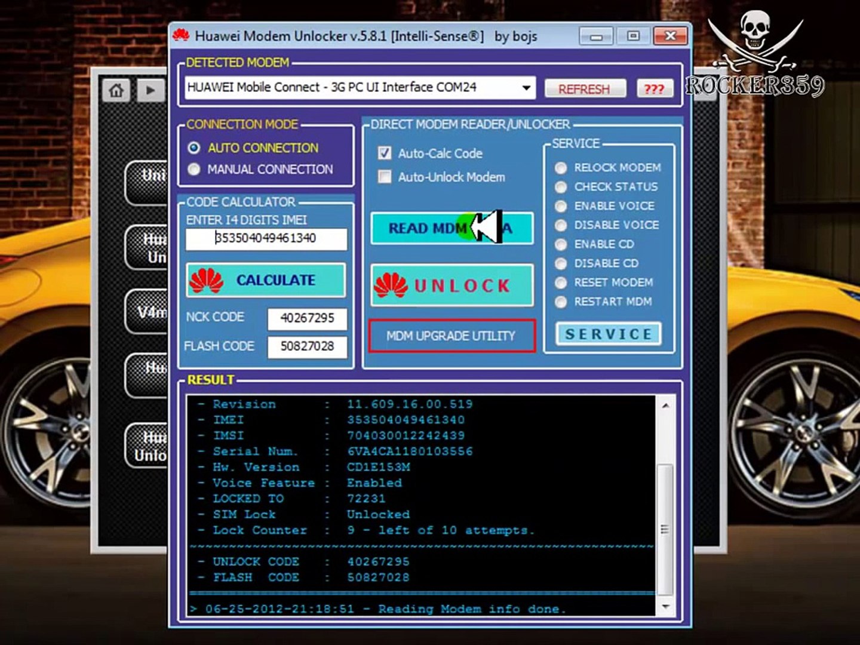
Task: Click the SERVICE button
Action: (x=609, y=334)
